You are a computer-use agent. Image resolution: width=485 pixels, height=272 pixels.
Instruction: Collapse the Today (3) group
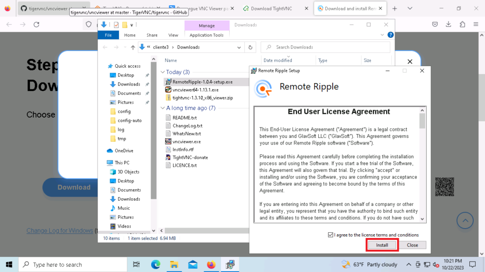click(162, 72)
